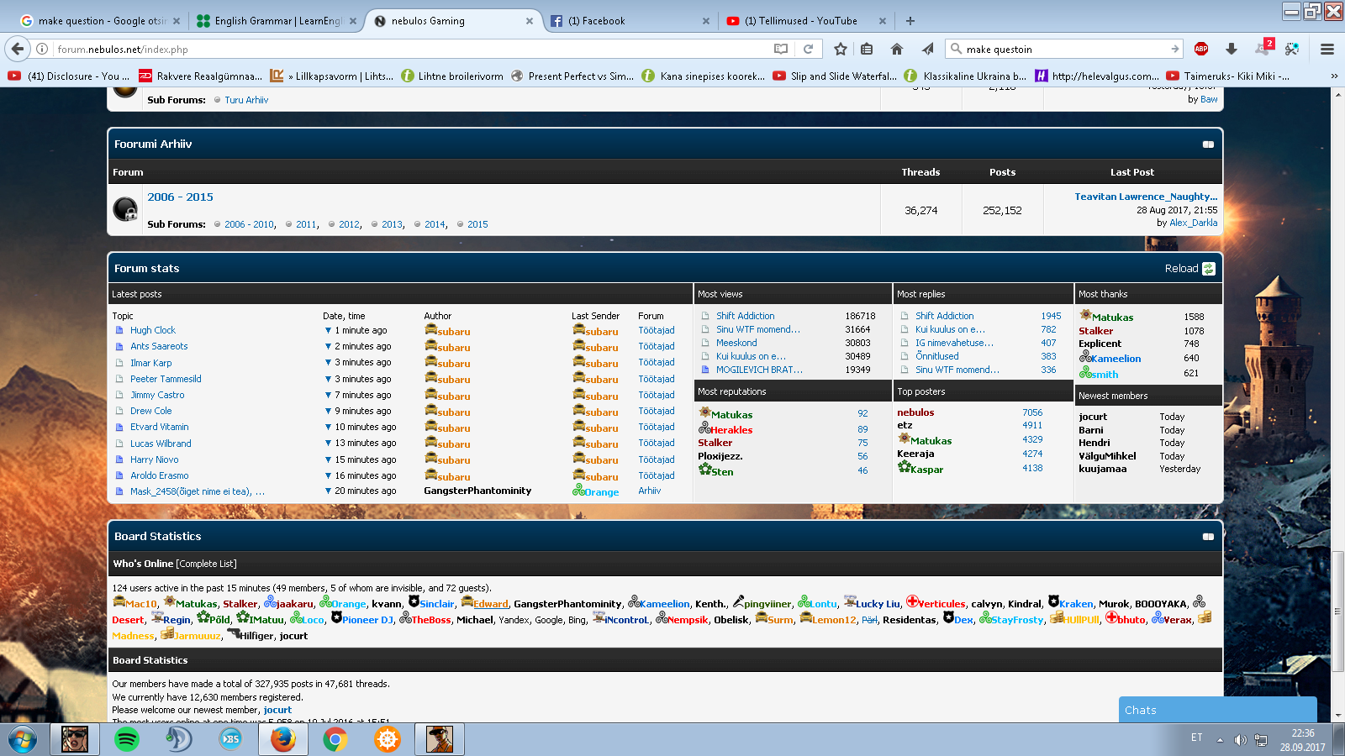Open the volume control in system tray
This screenshot has height=756, width=1345.
(x=1240, y=739)
